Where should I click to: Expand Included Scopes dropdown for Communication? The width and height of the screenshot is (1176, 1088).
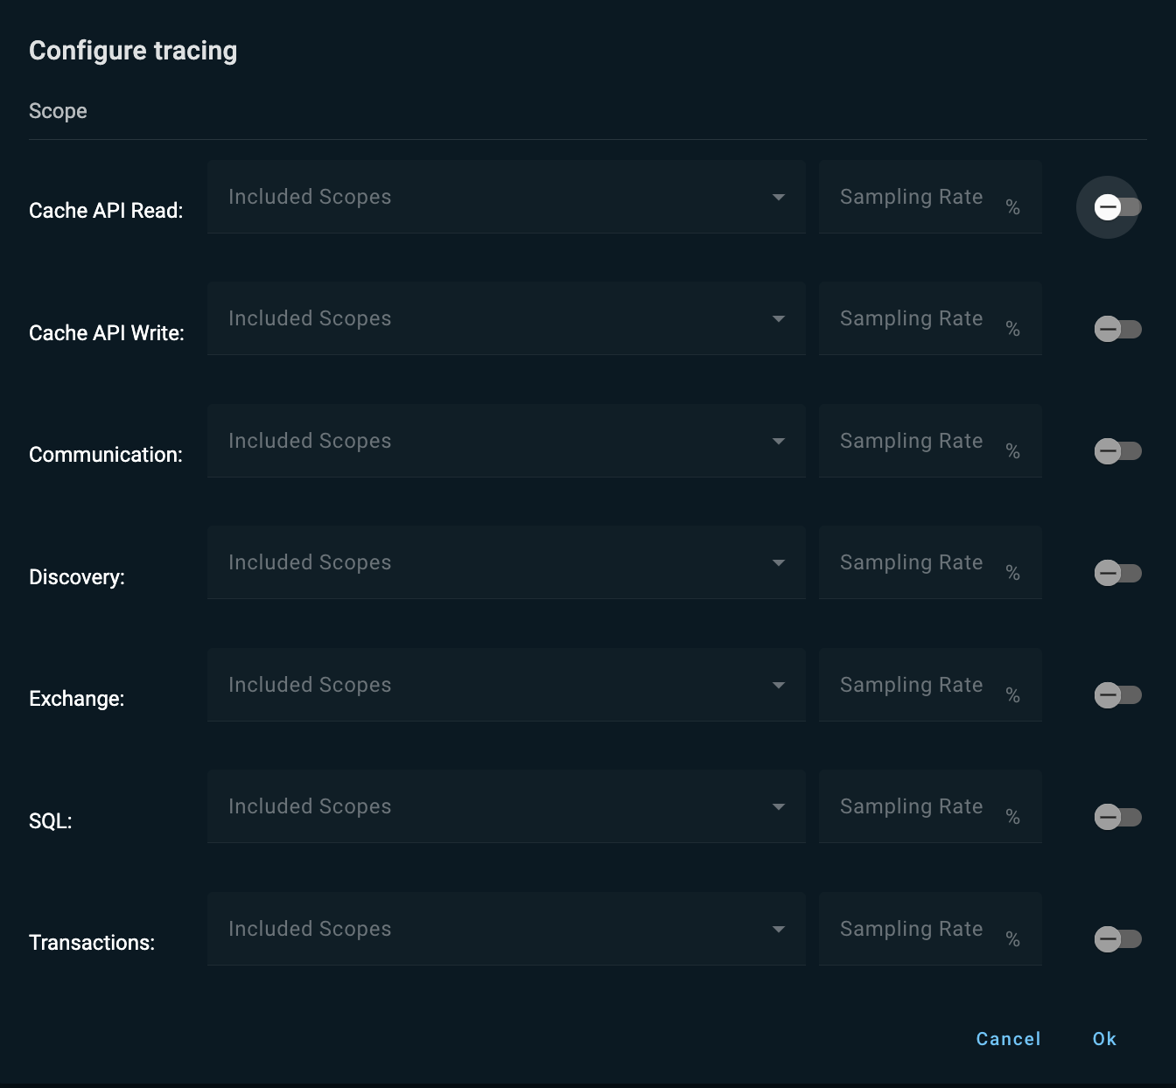[507, 441]
